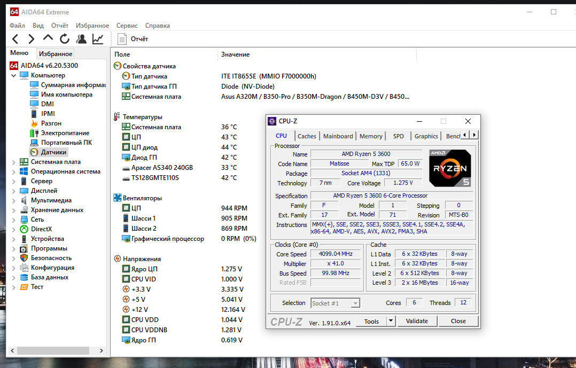Go back using AIDA64 back arrow
Image resolution: width=576 pixels, height=368 pixels.
coord(15,39)
